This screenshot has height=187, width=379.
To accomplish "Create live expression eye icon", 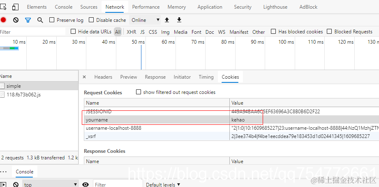I will point(86,185).
